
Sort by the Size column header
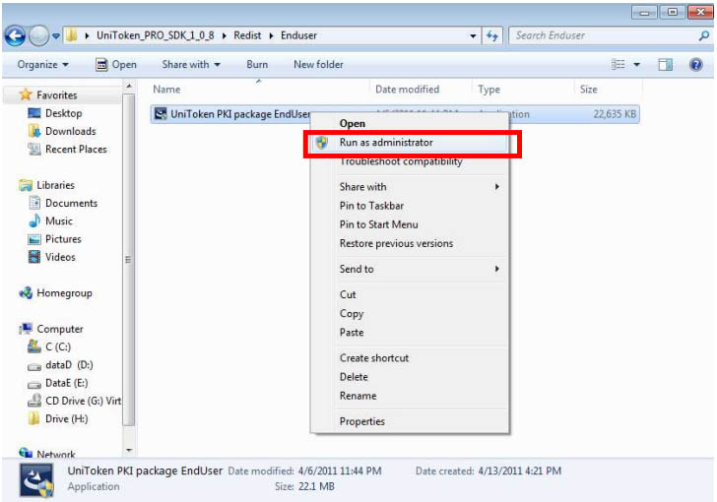[589, 90]
